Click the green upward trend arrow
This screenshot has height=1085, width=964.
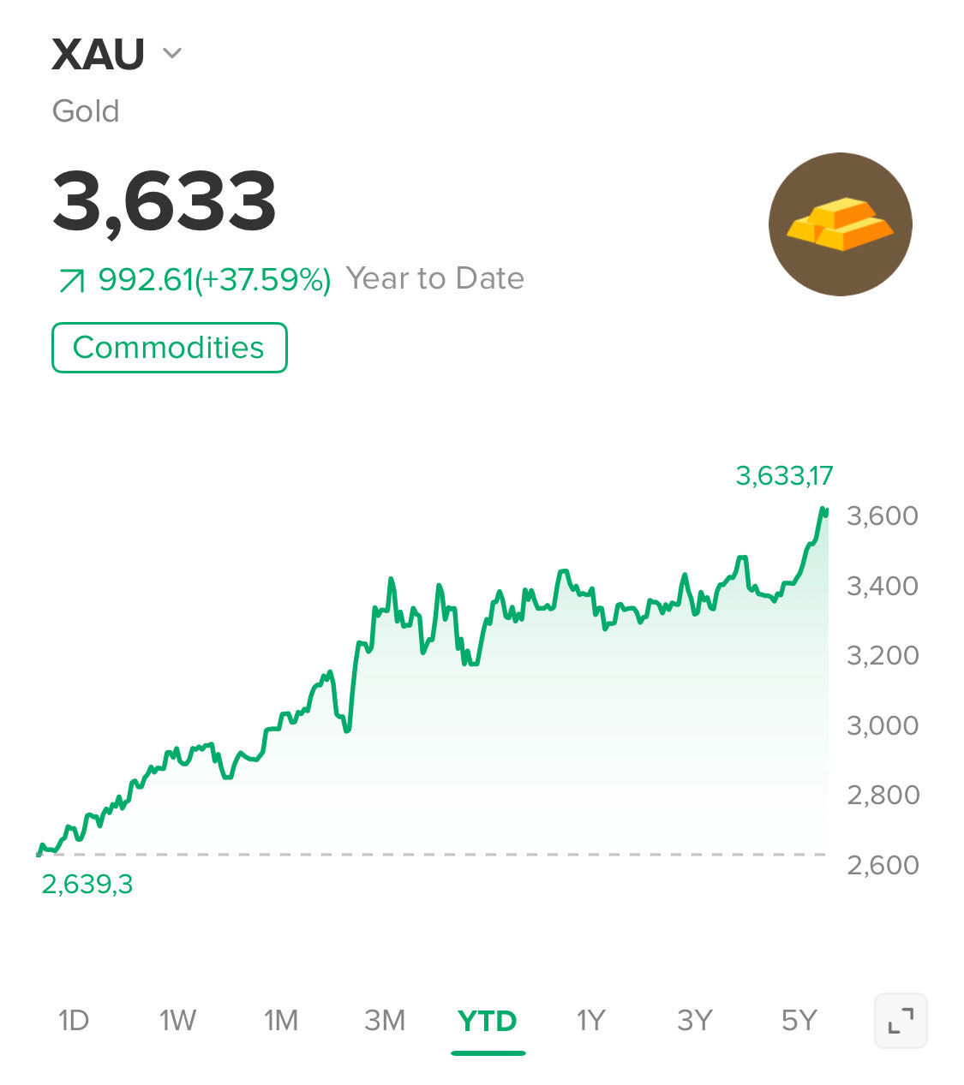71,280
